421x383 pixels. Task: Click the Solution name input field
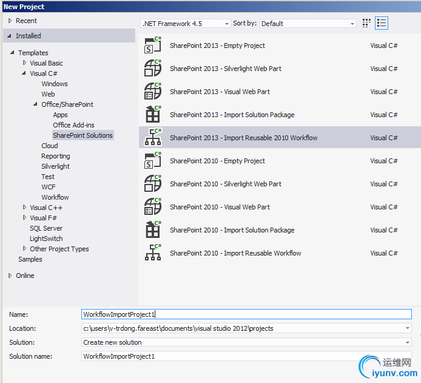click(246, 356)
